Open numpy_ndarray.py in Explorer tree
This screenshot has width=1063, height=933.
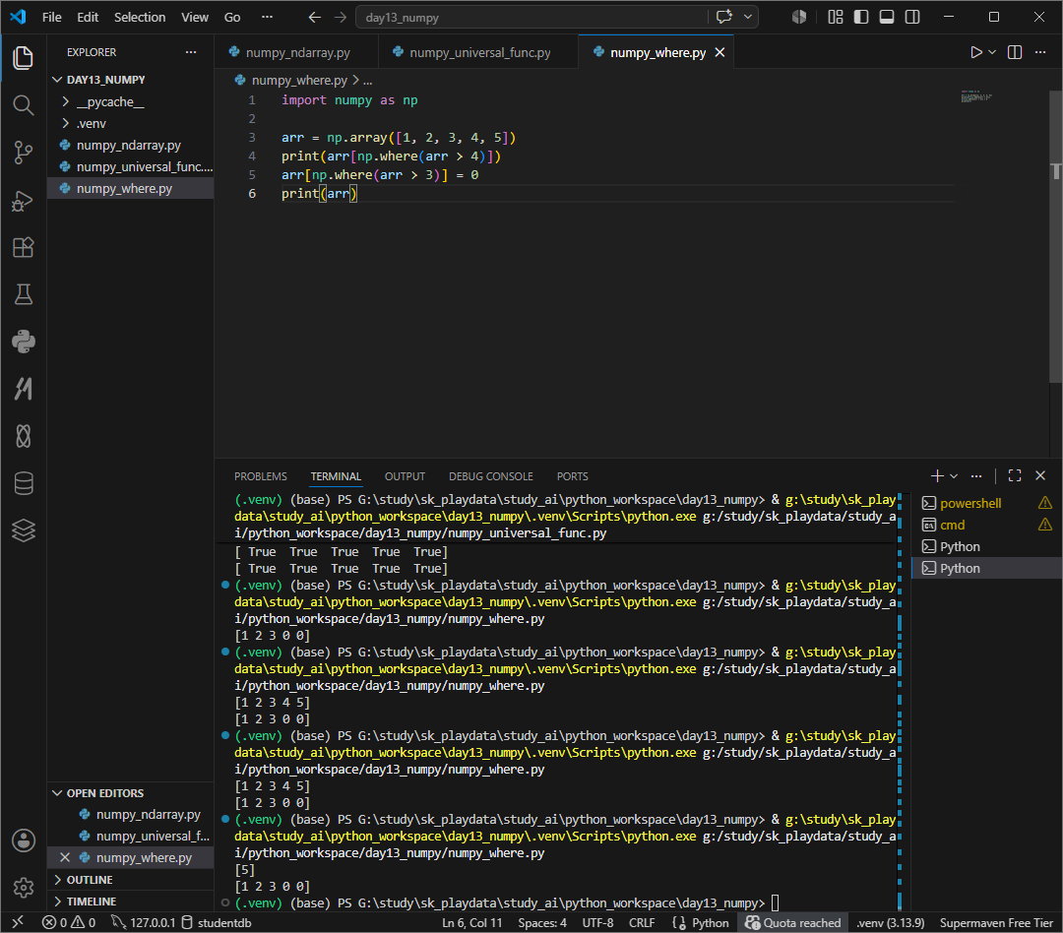[x=130, y=145]
